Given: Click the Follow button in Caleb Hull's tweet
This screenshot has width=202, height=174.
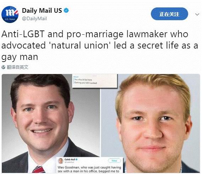Looking at the screenshot, I should click(114, 161).
